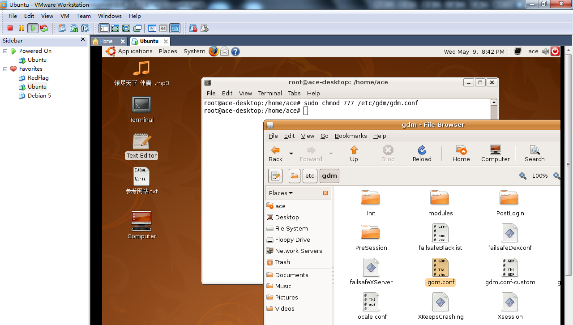
Task: Open the Terminal menu in terminal window
Action: tap(270, 93)
